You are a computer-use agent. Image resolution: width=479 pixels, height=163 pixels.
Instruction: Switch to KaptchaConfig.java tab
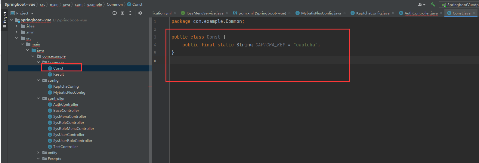373,13
